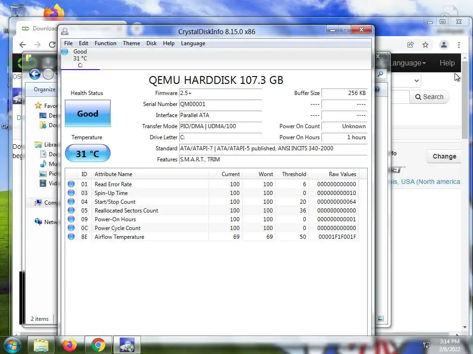Click the Threshold column header
Viewport: 473px width, 354px height.
(x=292, y=174)
